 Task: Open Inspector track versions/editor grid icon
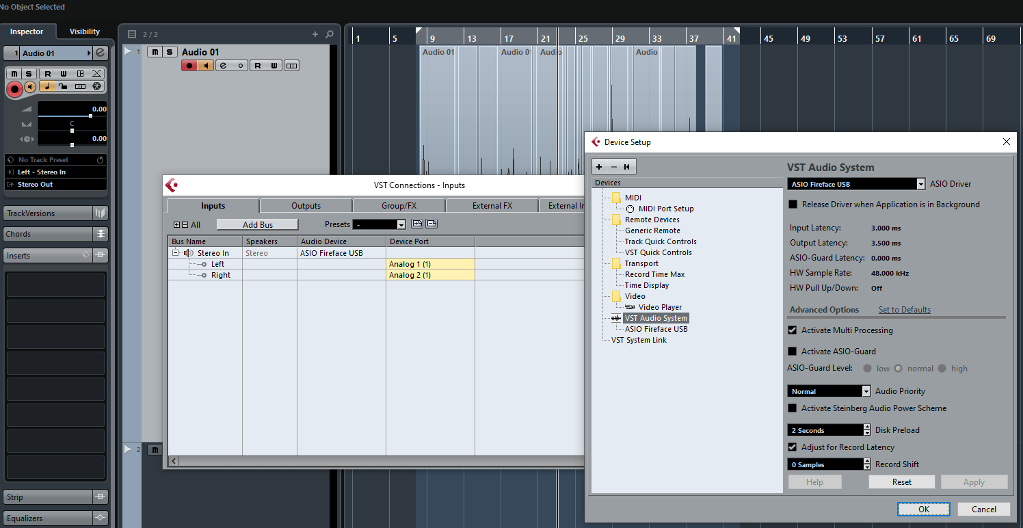click(x=80, y=74)
